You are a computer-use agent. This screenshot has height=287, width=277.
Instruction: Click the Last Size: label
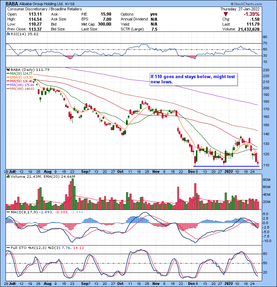(90, 29)
